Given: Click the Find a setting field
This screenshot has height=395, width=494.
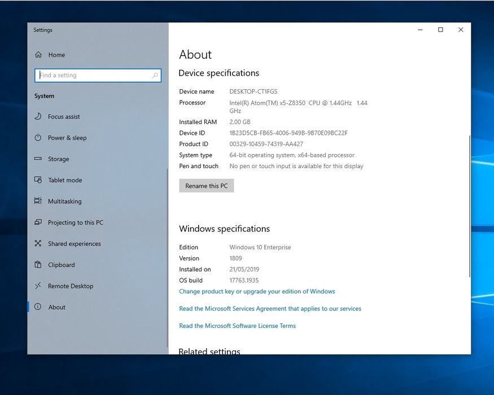Looking at the screenshot, I should point(98,75).
